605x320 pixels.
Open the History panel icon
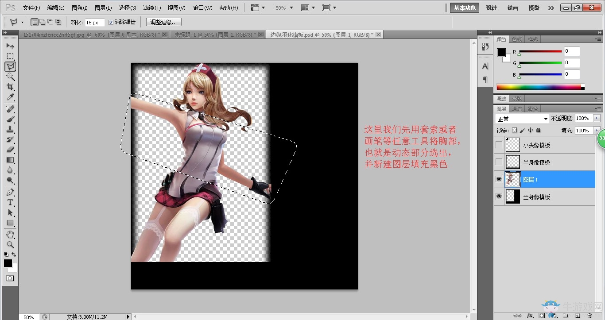point(485,46)
